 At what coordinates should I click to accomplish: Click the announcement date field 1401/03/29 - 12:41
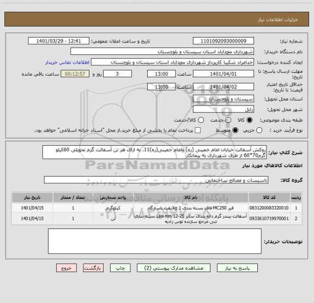pyautogui.click(x=58, y=41)
